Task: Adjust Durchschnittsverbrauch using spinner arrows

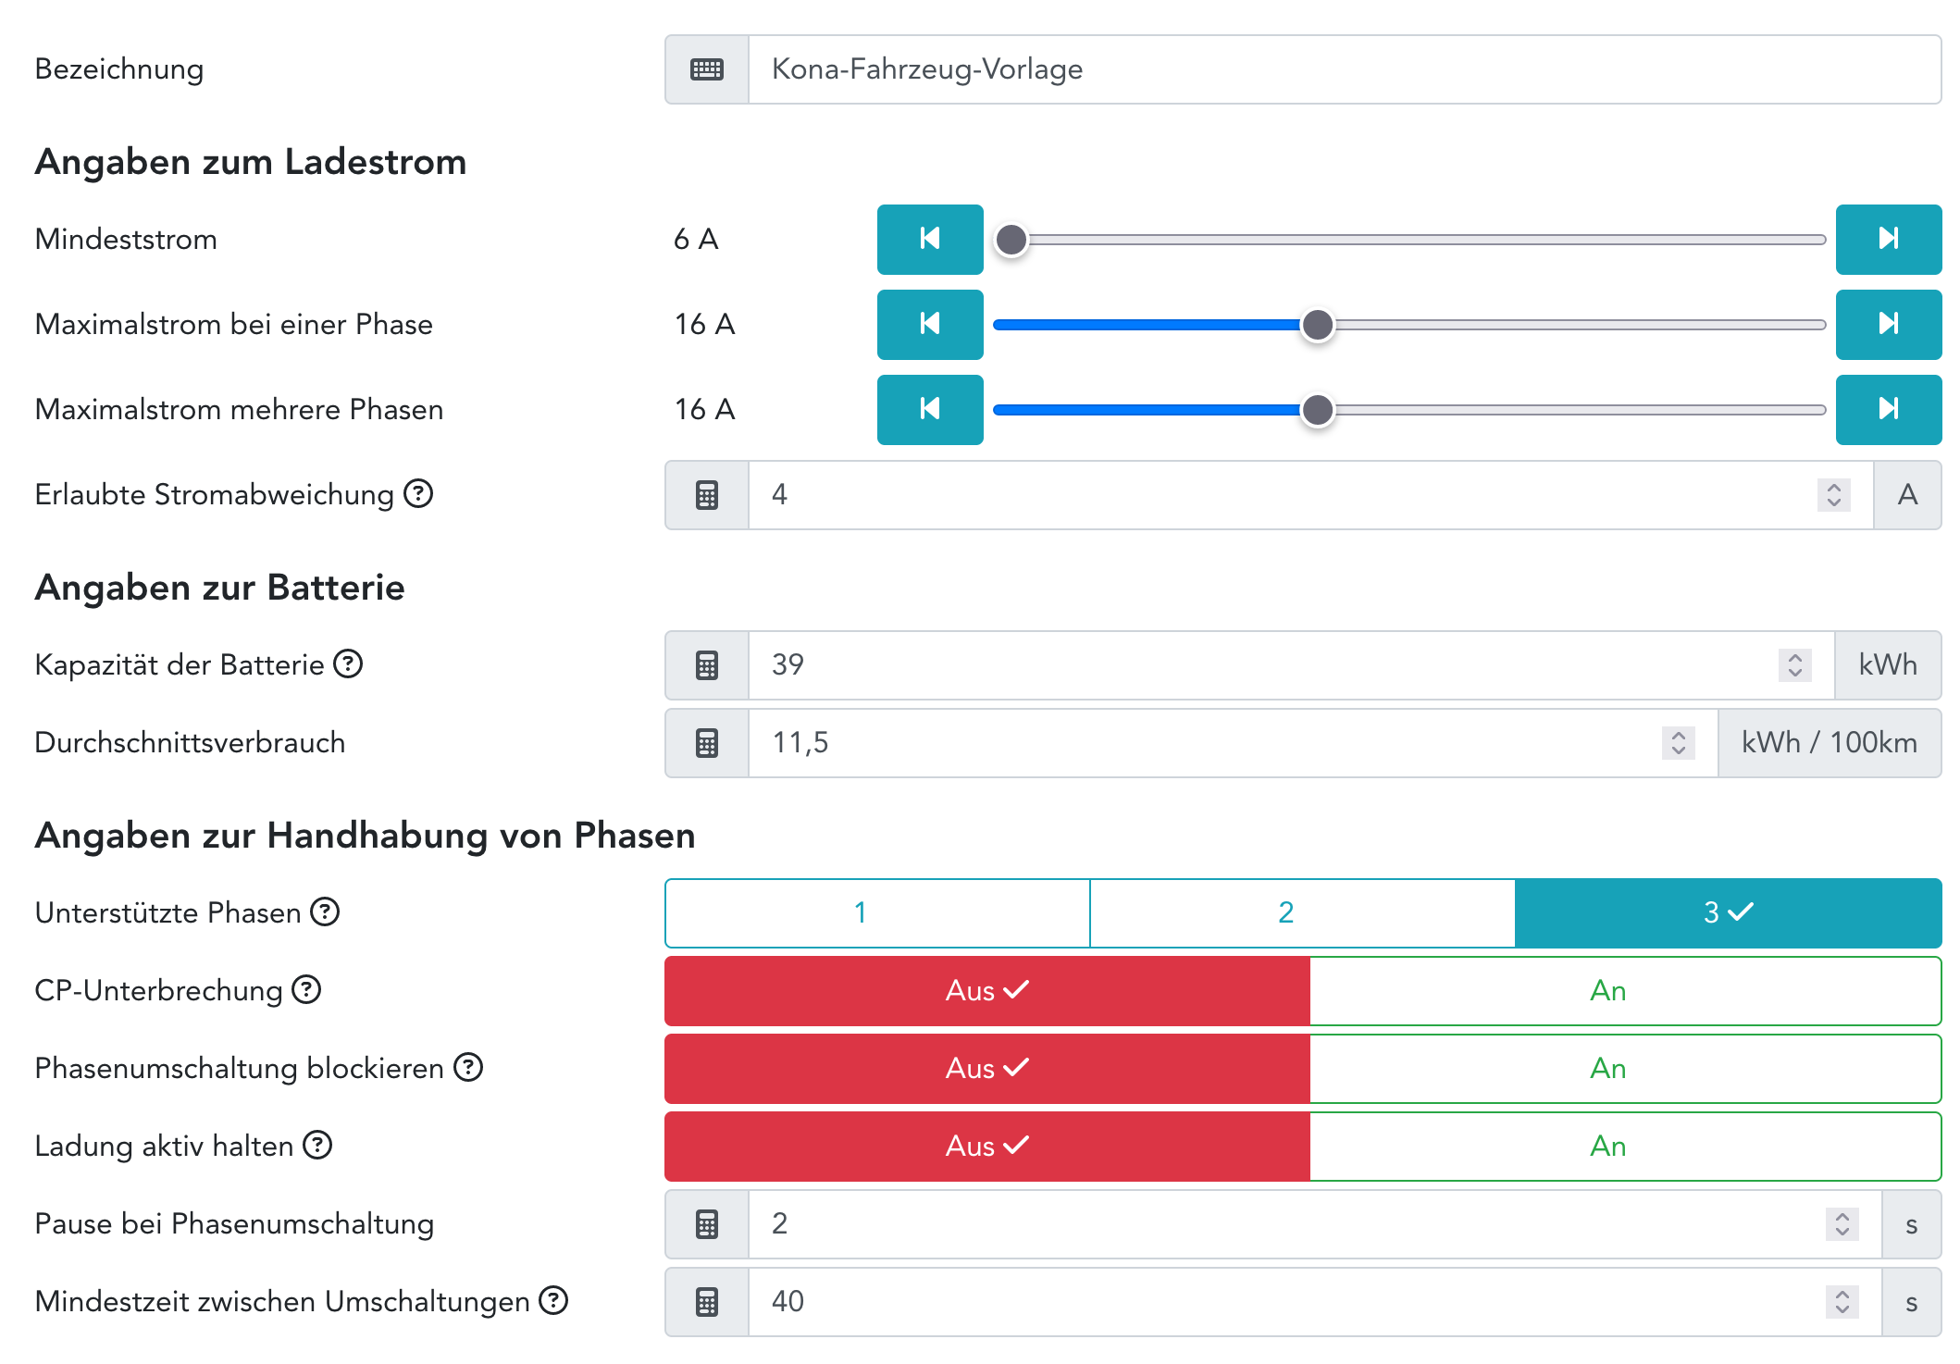Action: (1678, 742)
